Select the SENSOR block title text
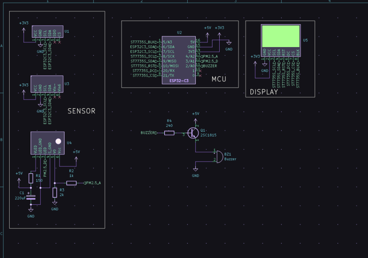 [82, 111]
